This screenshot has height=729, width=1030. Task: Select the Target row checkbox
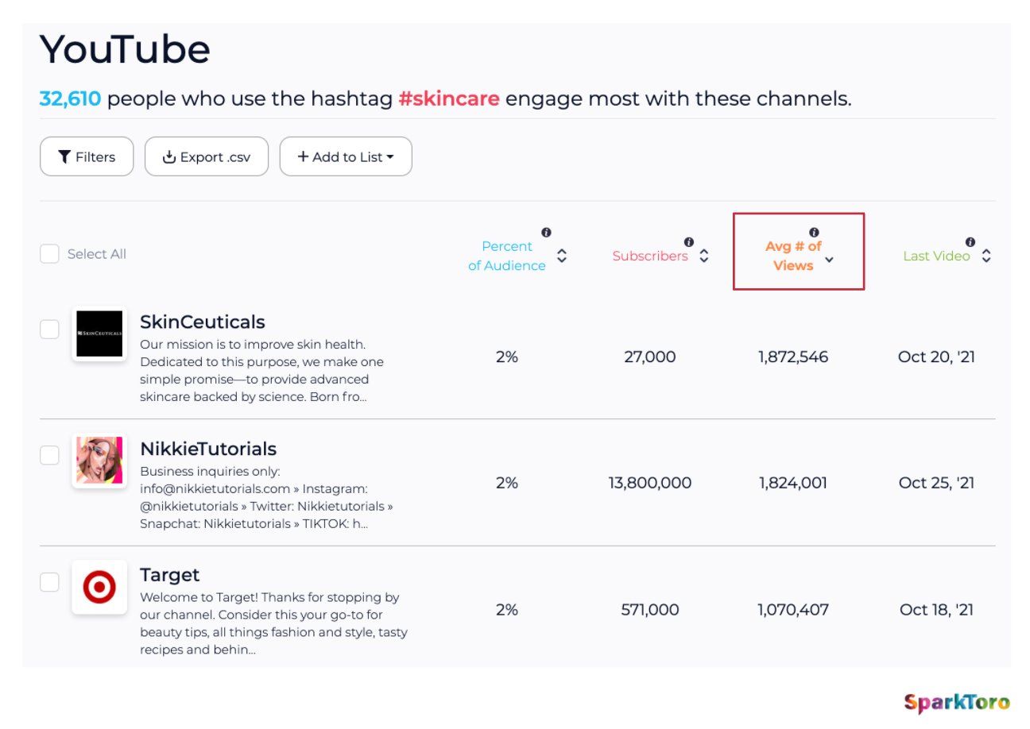pos(49,582)
